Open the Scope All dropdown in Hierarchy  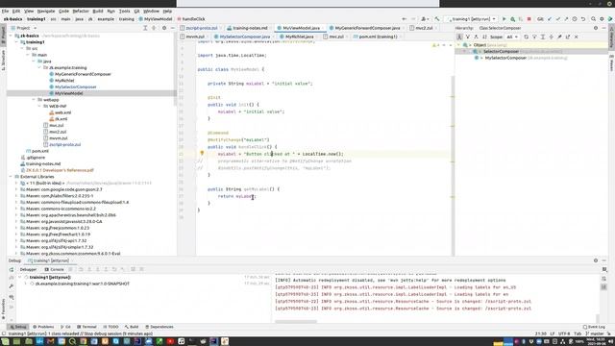point(512,37)
